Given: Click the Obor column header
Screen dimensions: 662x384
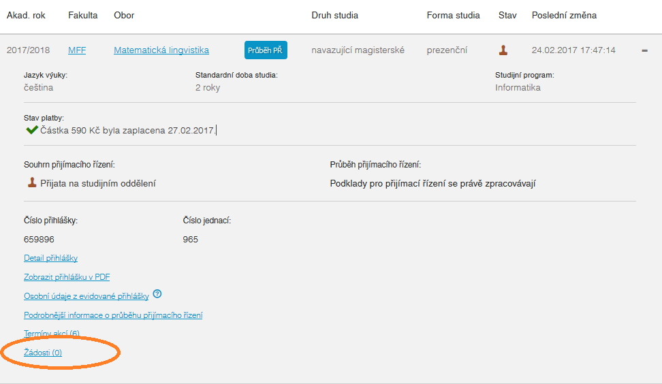Looking at the screenshot, I should pos(124,15).
